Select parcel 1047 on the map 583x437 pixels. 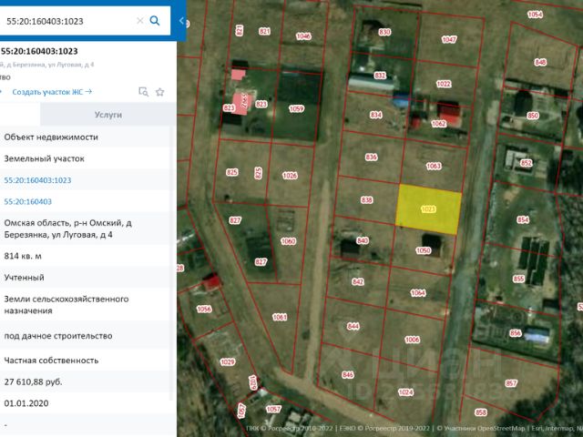coord(448,40)
